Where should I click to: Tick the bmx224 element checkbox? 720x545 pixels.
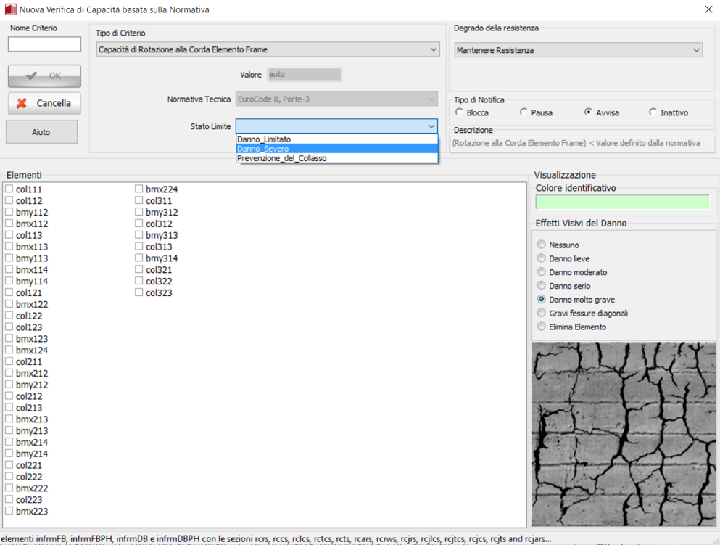pyautogui.click(x=139, y=189)
